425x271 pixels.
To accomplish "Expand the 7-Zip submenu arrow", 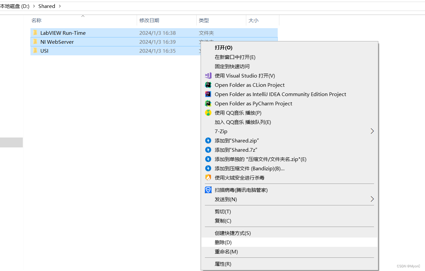I will click(372, 131).
